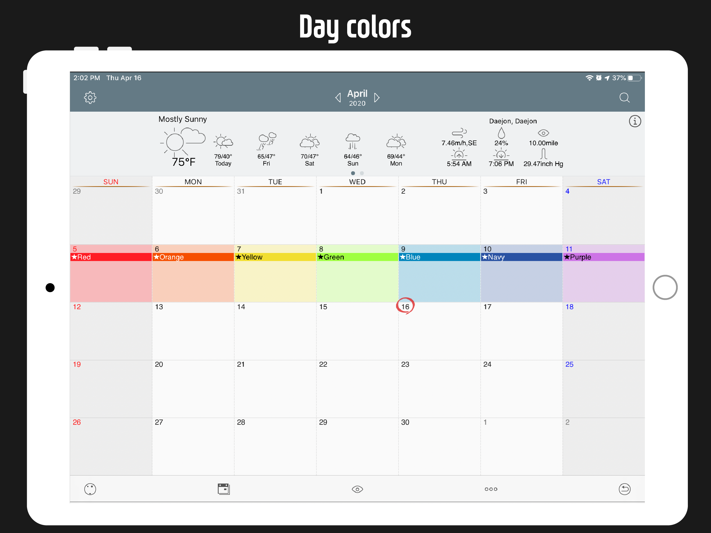Open the Purple event on day 11
The width and height of the screenshot is (711, 533).
pos(603,257)
